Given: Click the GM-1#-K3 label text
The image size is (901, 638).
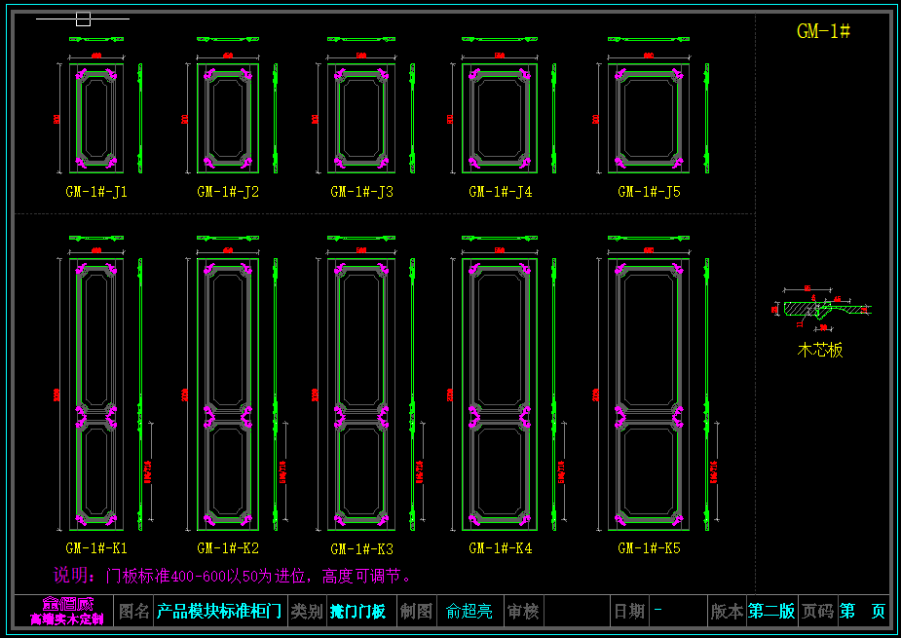Looking at the screenshot, I should pyautogui.click(x=361, y=549).
